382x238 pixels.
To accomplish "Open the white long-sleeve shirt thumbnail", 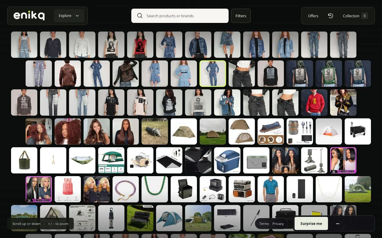I will click(82, 45).
